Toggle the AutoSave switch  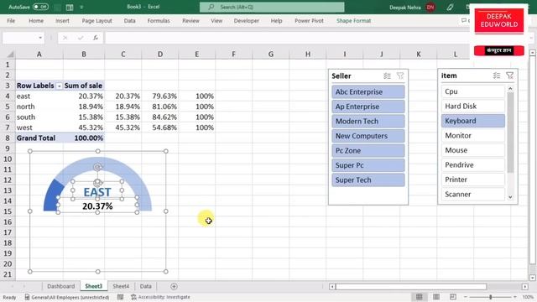pyautogui.click(x=40, y=7)
